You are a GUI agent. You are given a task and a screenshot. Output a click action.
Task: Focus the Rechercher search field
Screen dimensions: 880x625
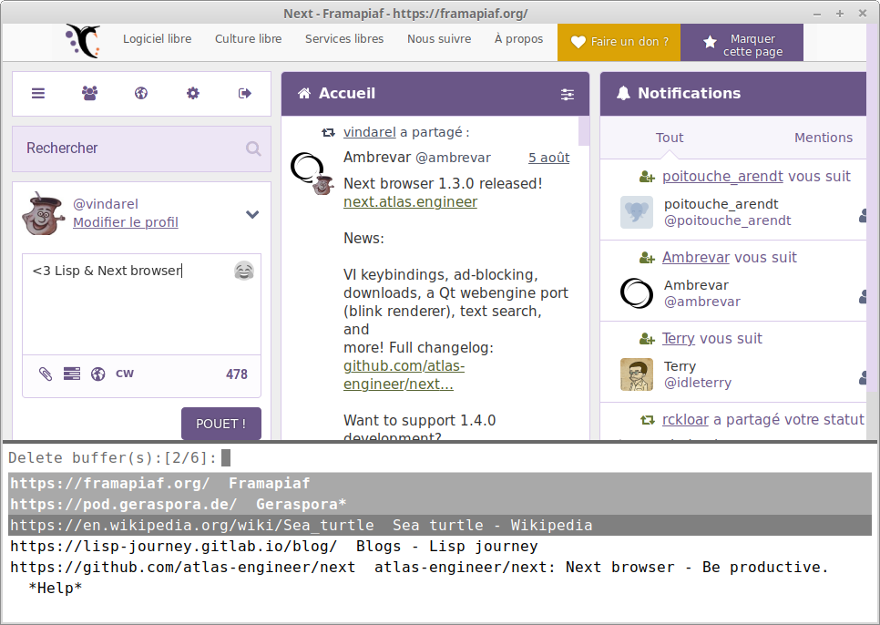click(141, 149)
